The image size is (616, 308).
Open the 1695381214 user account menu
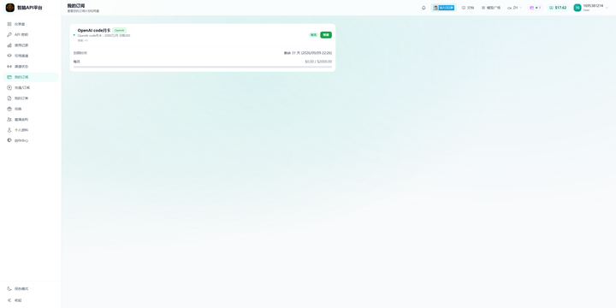591,8
